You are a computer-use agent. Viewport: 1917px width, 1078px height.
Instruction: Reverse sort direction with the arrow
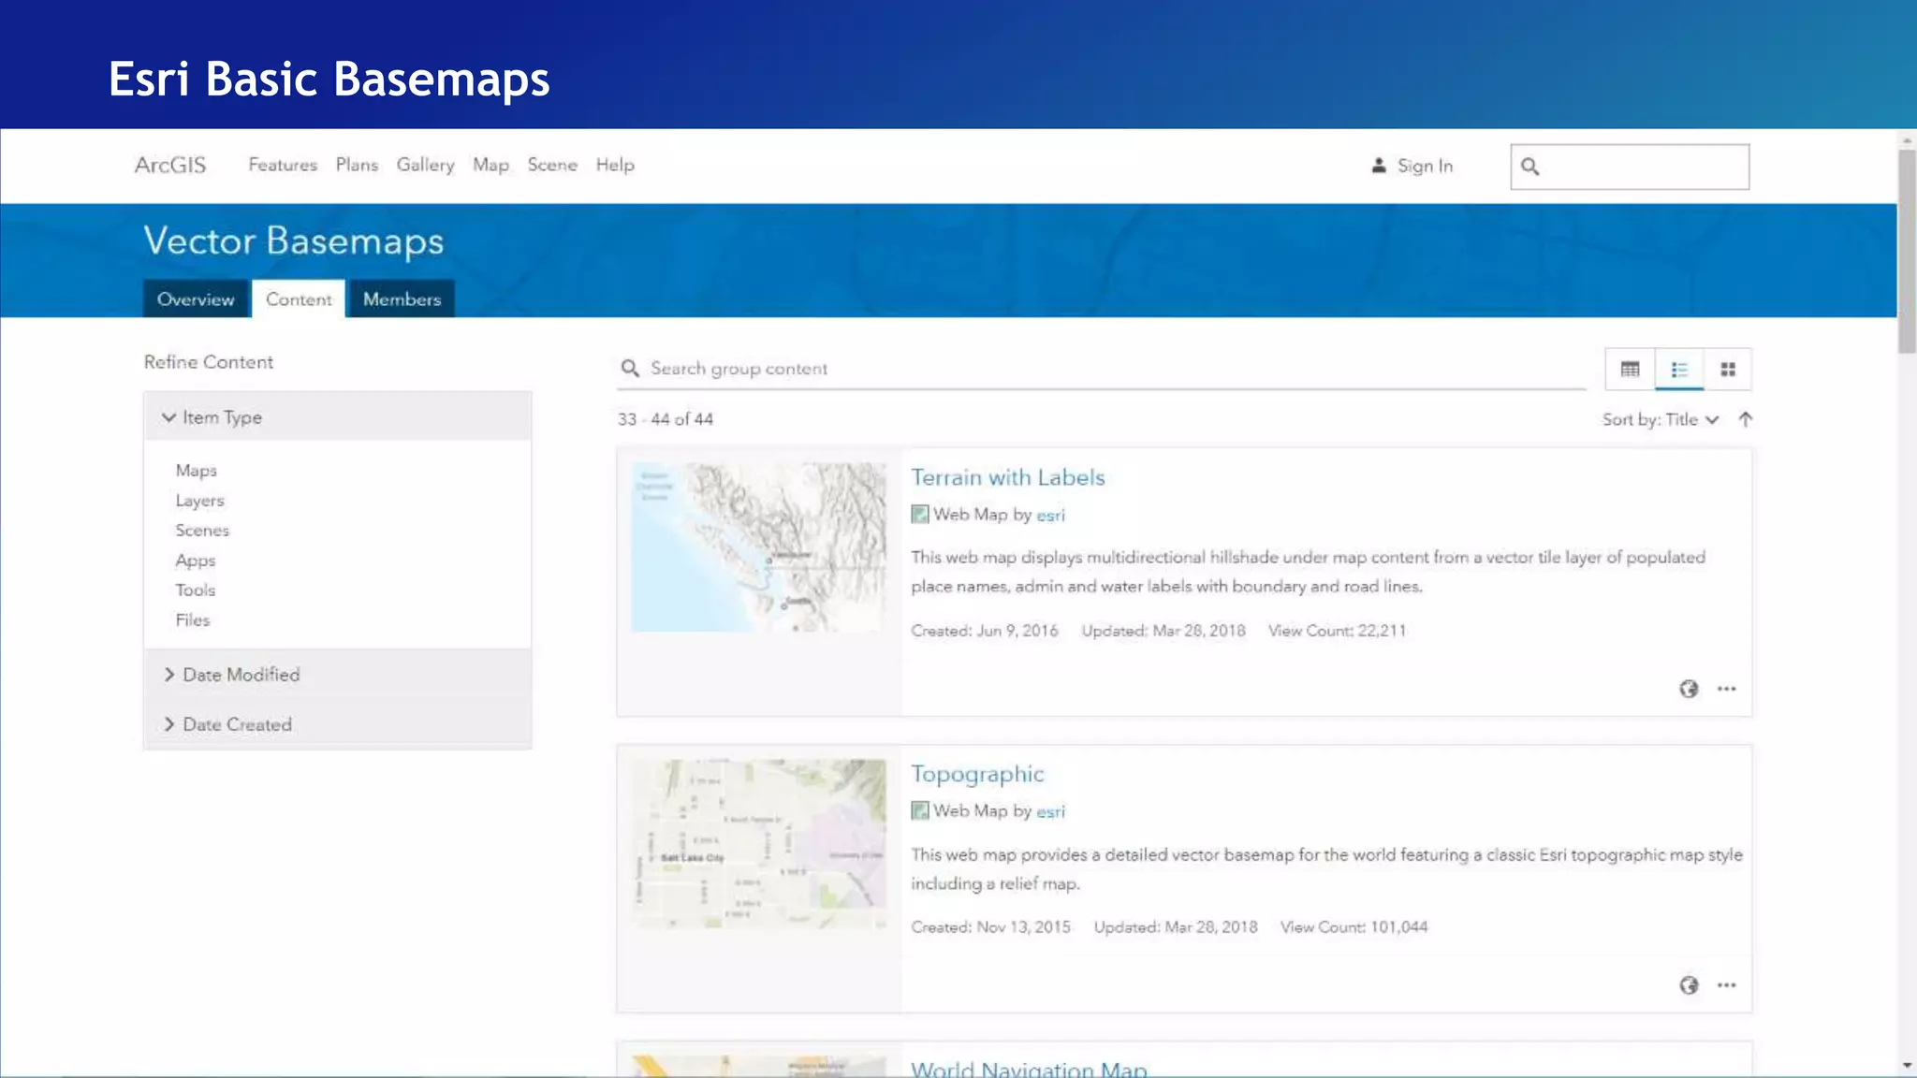coord(1746,419)
